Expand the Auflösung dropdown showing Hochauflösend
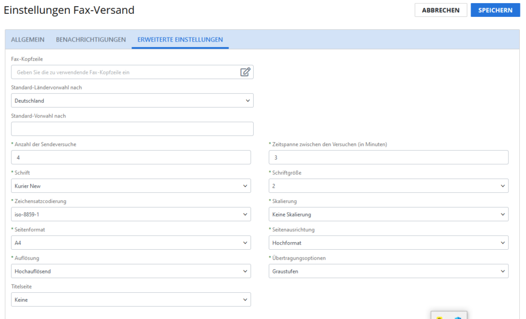526x319 pixels. (x=131, y=271)
